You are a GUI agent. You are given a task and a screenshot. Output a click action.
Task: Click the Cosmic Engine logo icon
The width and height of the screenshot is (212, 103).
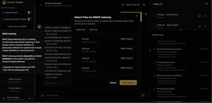tap(4, 2)
